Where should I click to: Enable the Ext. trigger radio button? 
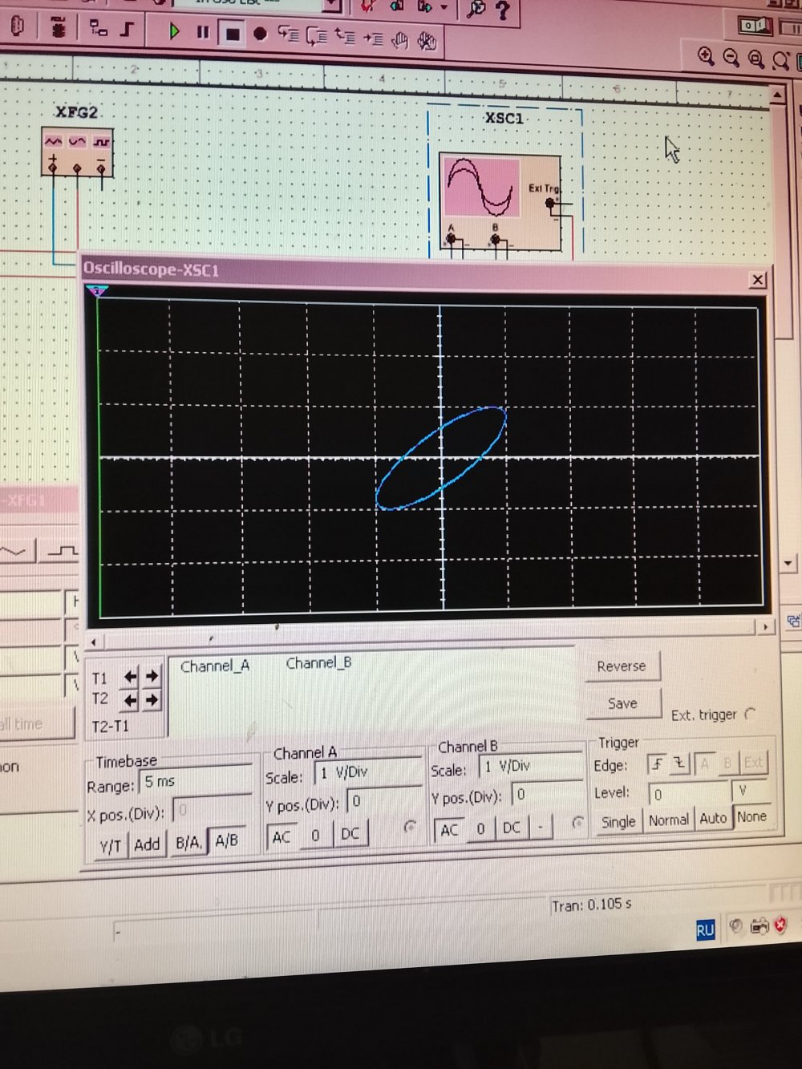pos(750,713)
